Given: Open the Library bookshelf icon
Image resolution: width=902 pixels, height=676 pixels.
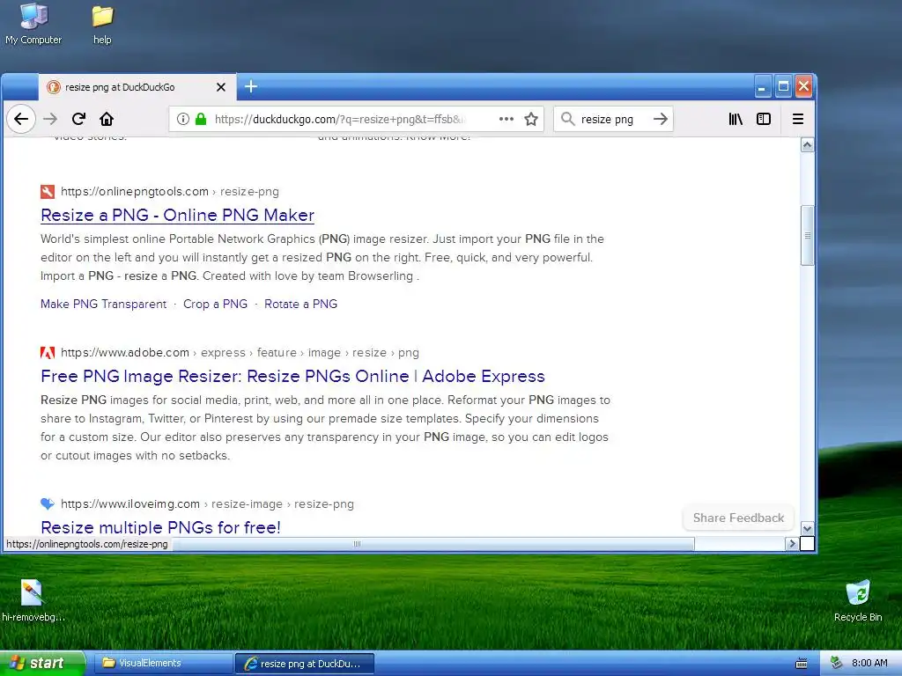Looking at the screenshot, I should 736,119.
